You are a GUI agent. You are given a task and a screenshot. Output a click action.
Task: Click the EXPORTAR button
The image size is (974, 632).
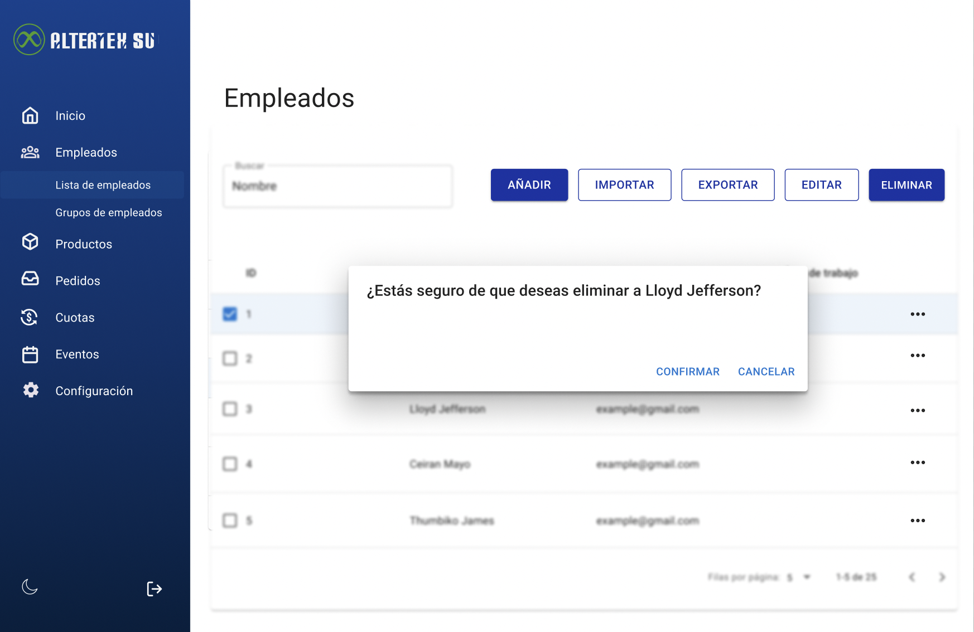pyautogui.click(x=727, y=185)
